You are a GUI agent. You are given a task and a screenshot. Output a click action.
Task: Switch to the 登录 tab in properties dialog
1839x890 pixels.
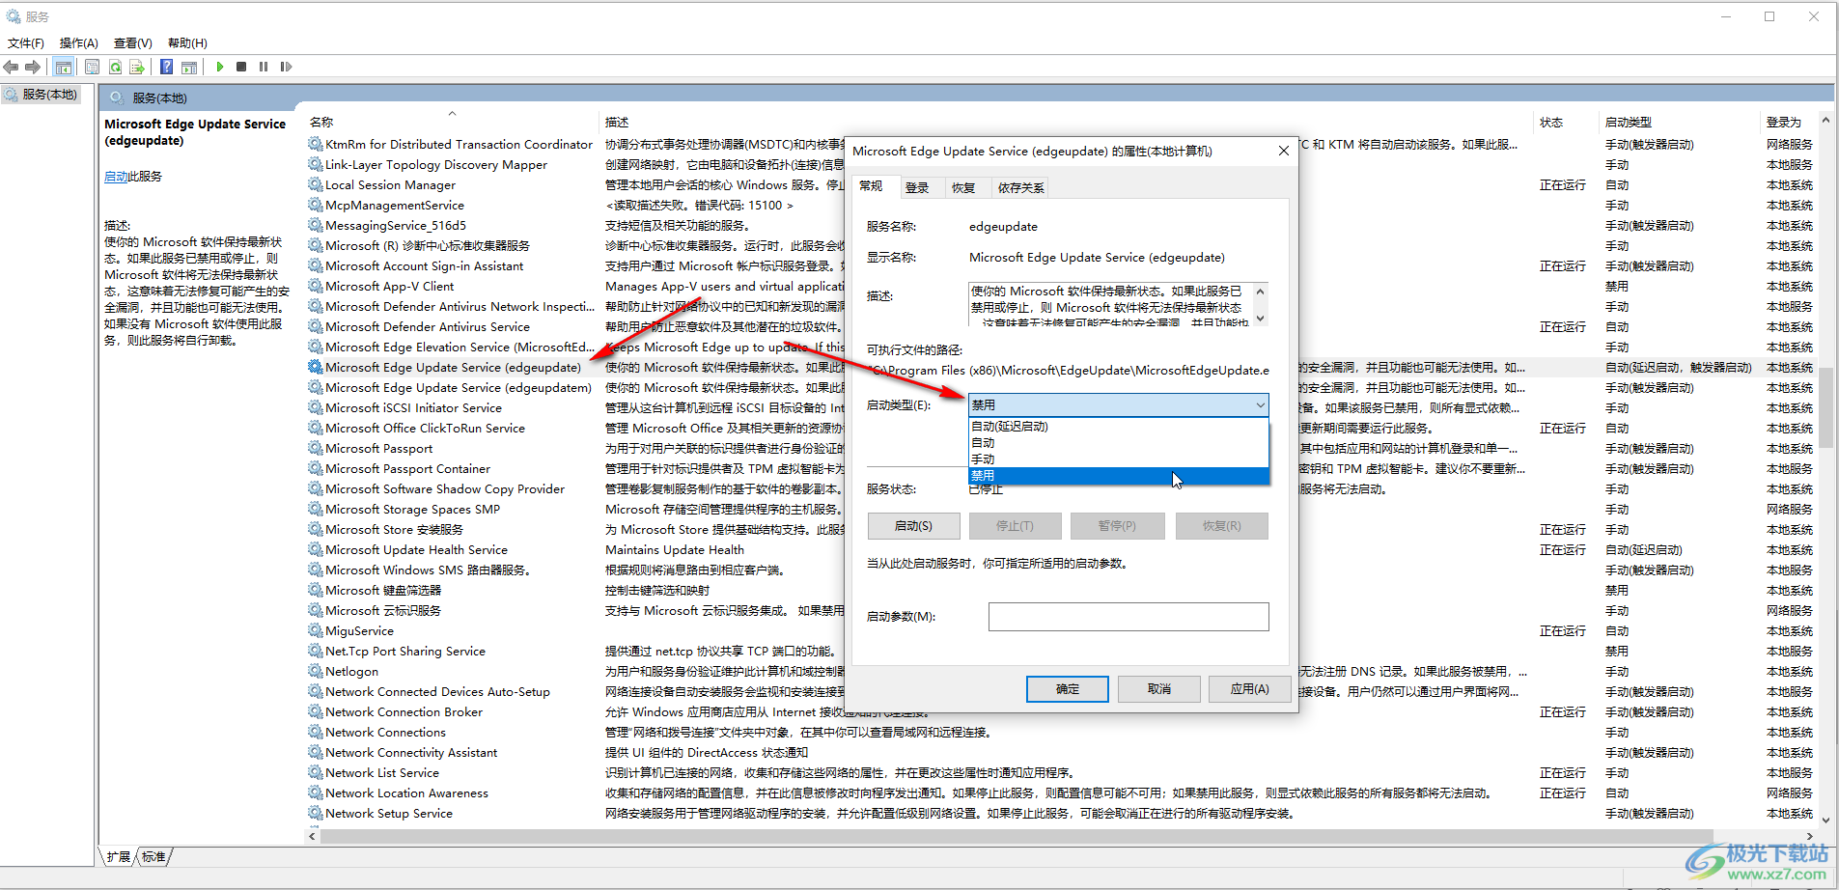(917, 187)
